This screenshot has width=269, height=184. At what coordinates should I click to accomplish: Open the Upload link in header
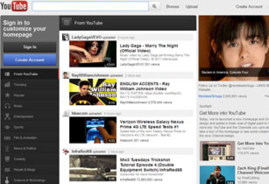coord(192,7)
